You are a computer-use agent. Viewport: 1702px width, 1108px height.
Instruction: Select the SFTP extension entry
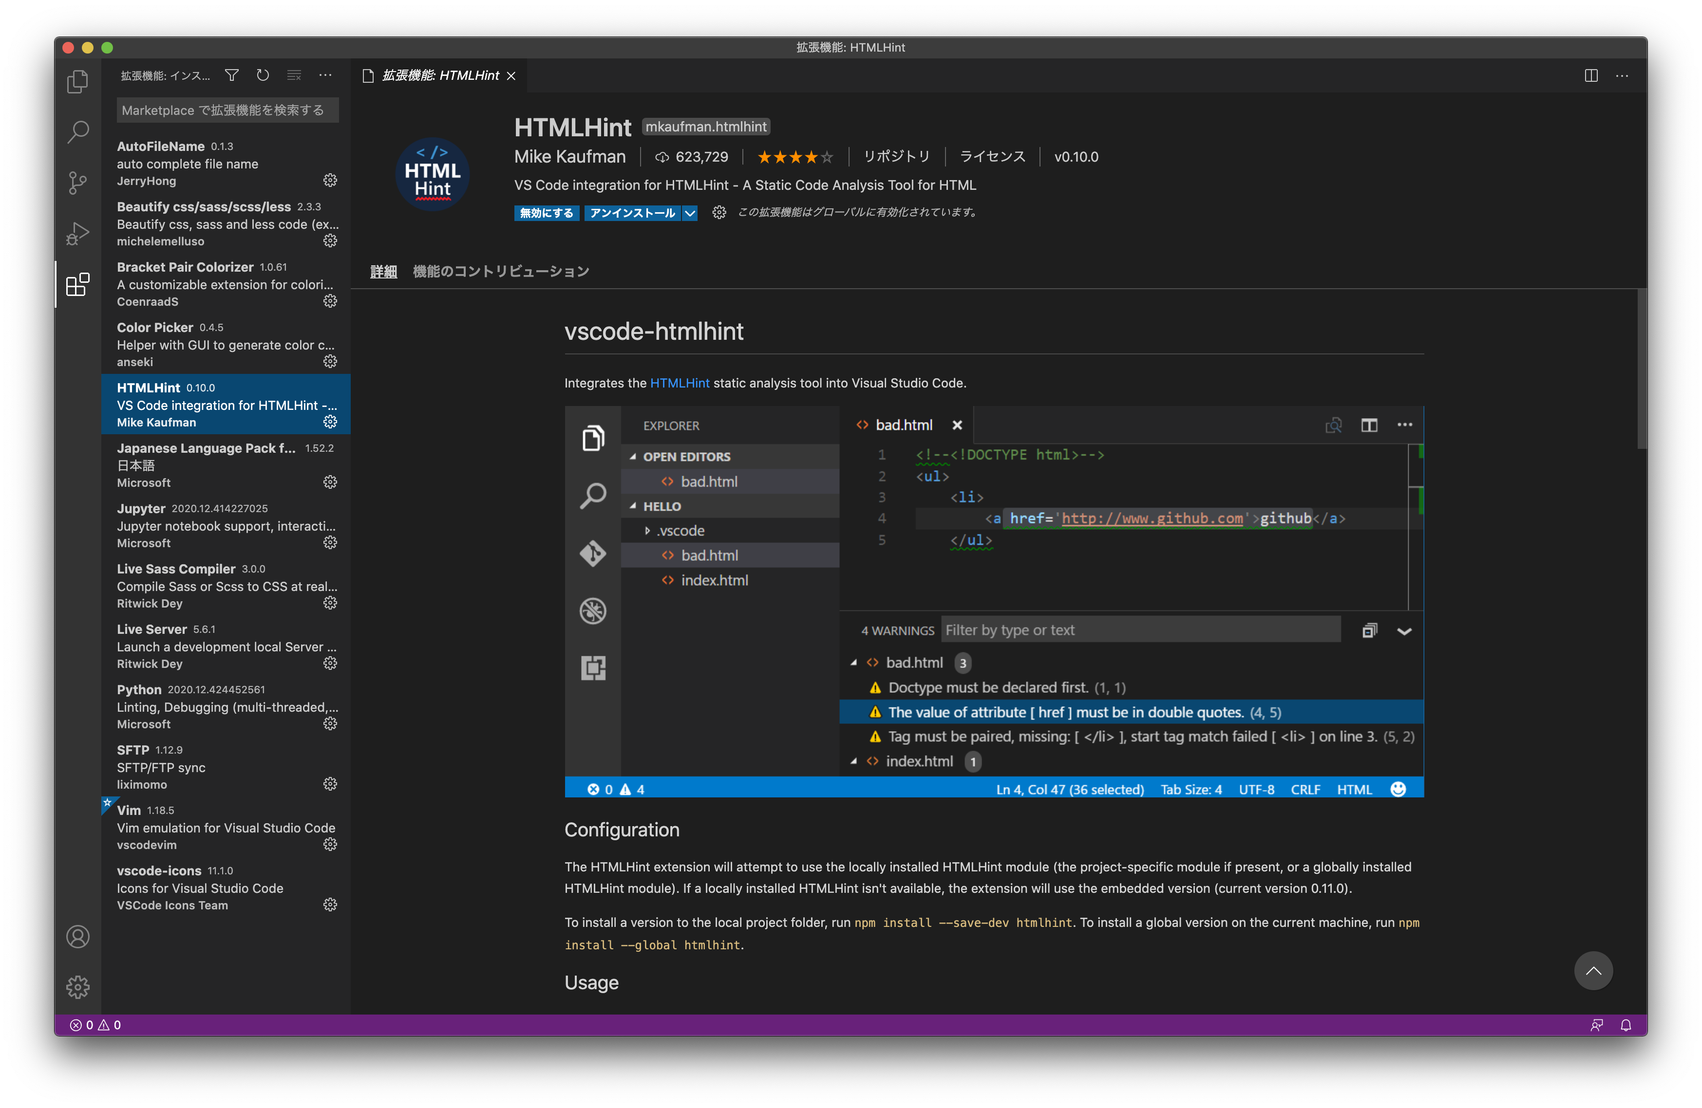[x=226, y=767]
